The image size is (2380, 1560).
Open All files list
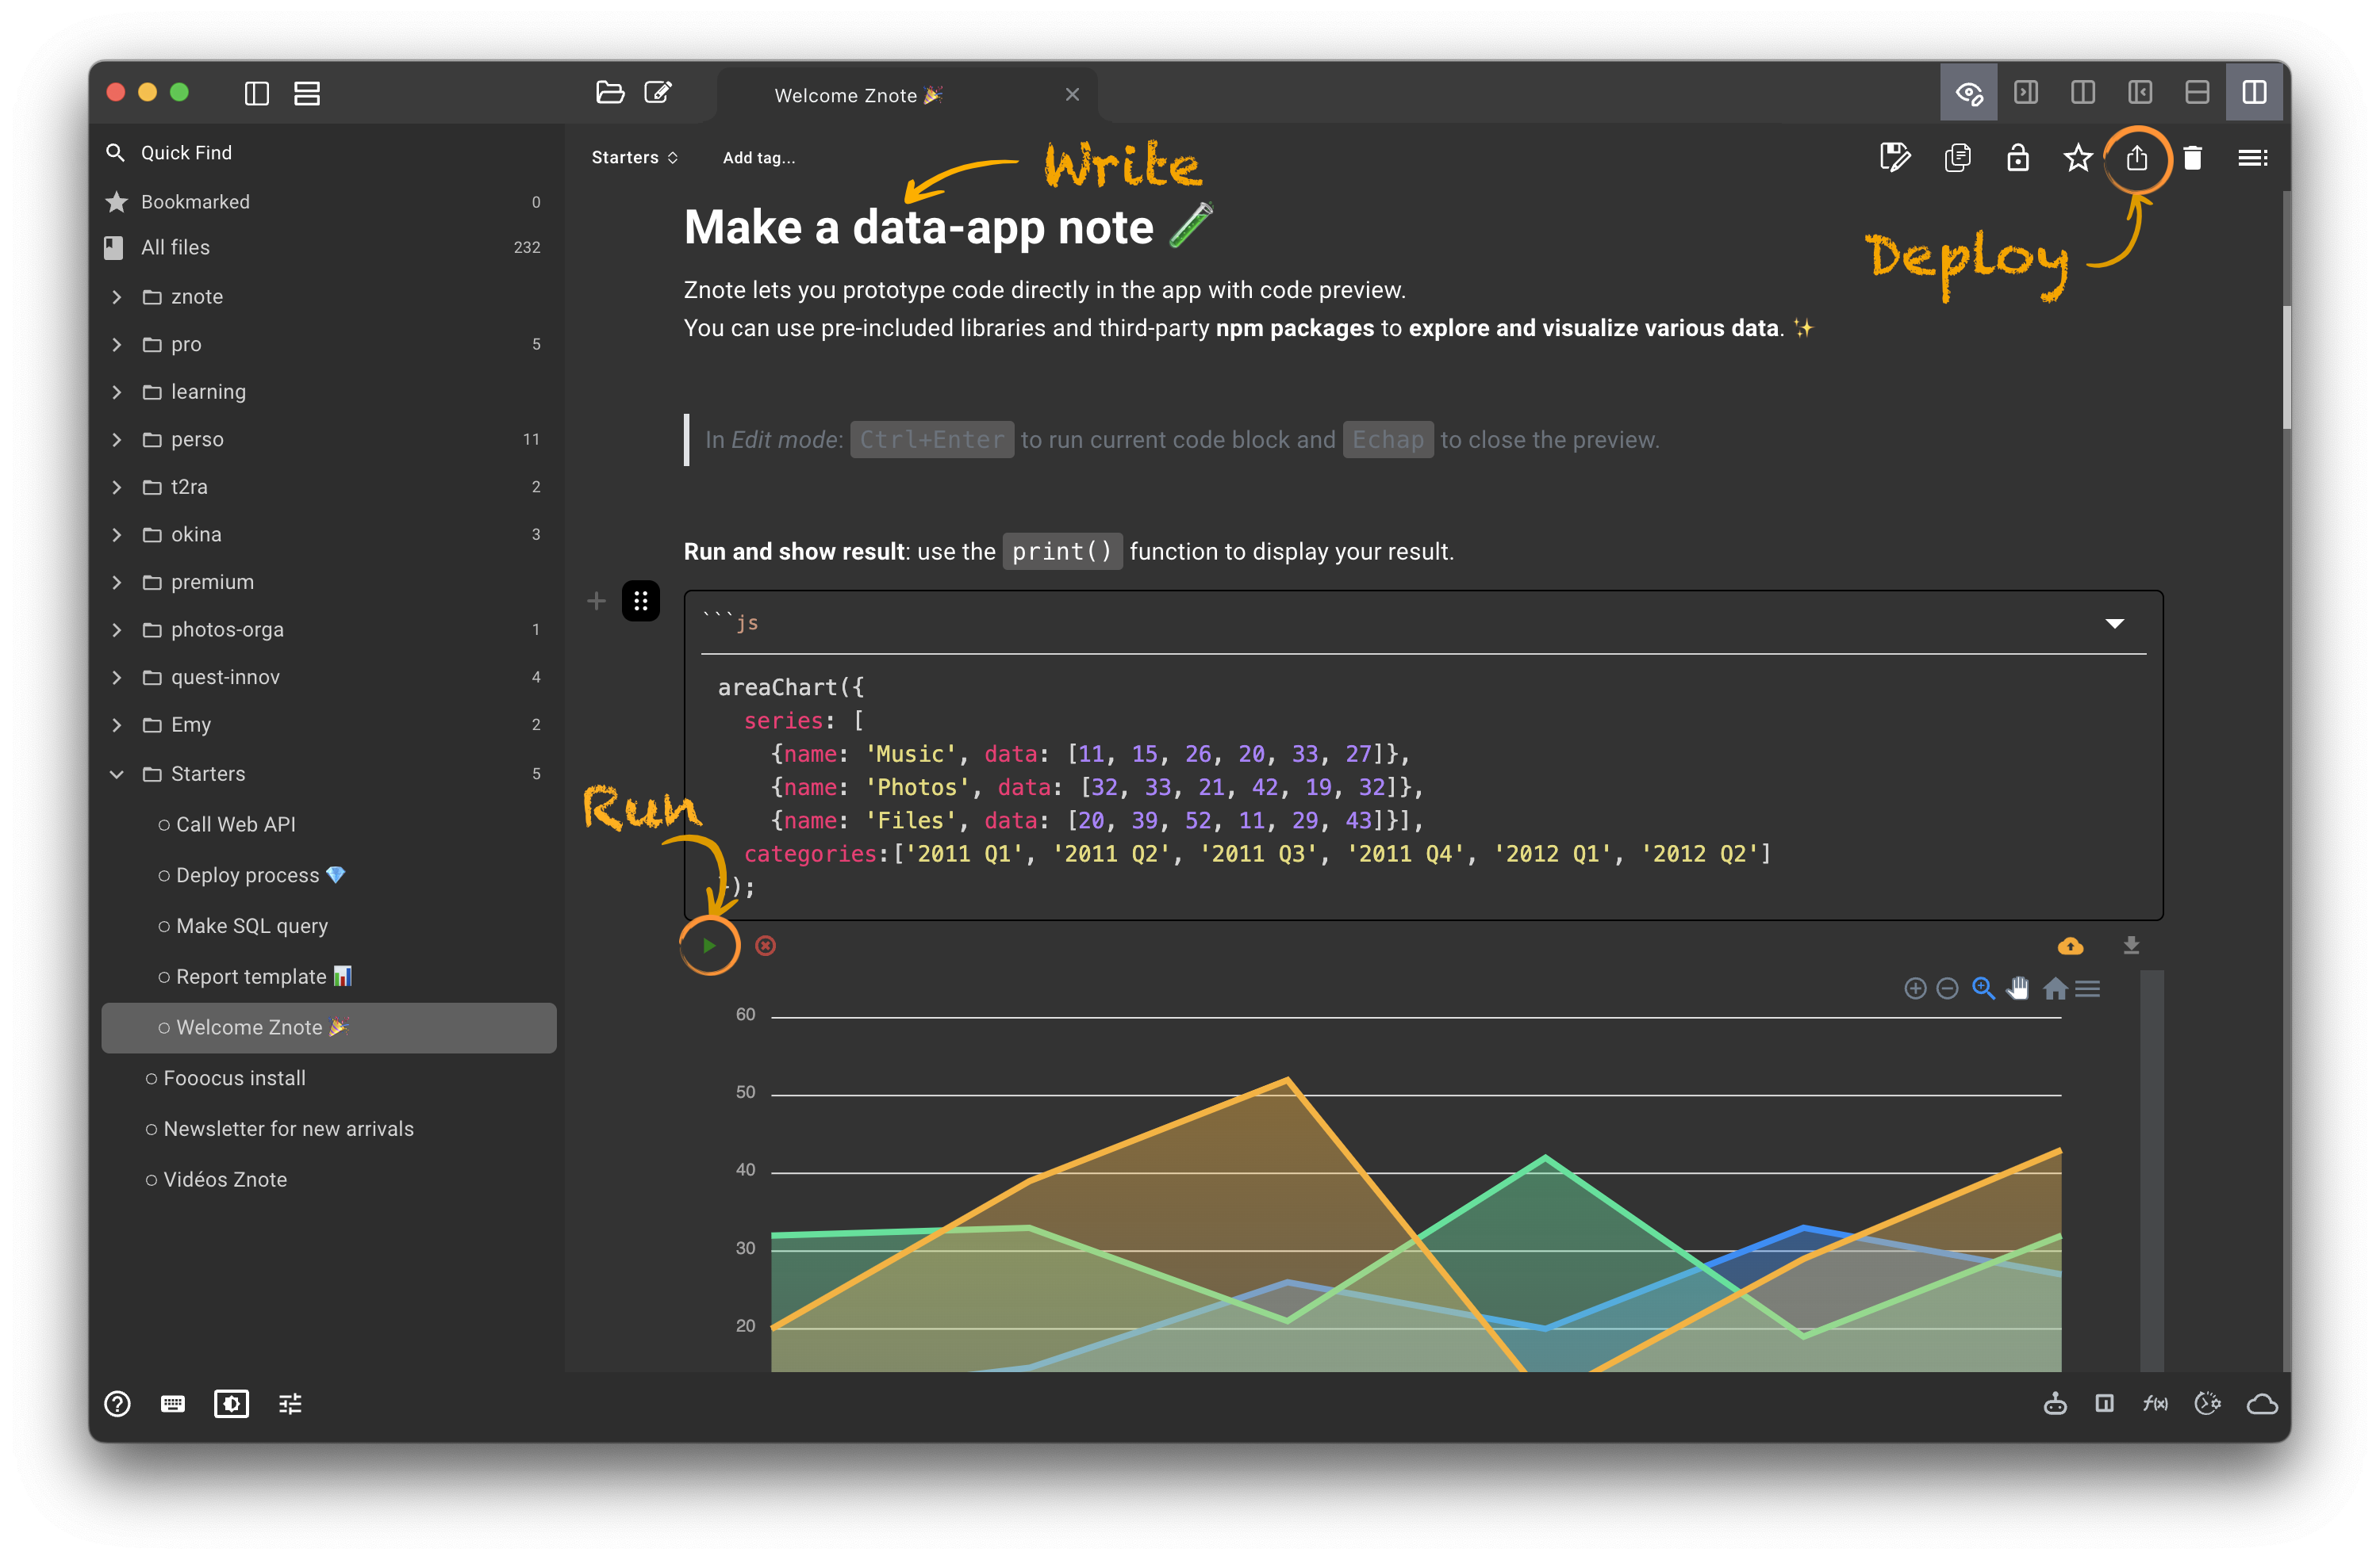[x=328, y=247]
